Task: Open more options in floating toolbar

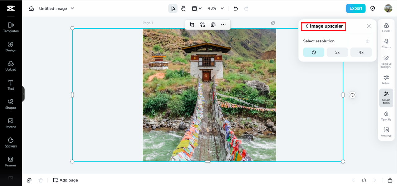Action: (223, 25)
